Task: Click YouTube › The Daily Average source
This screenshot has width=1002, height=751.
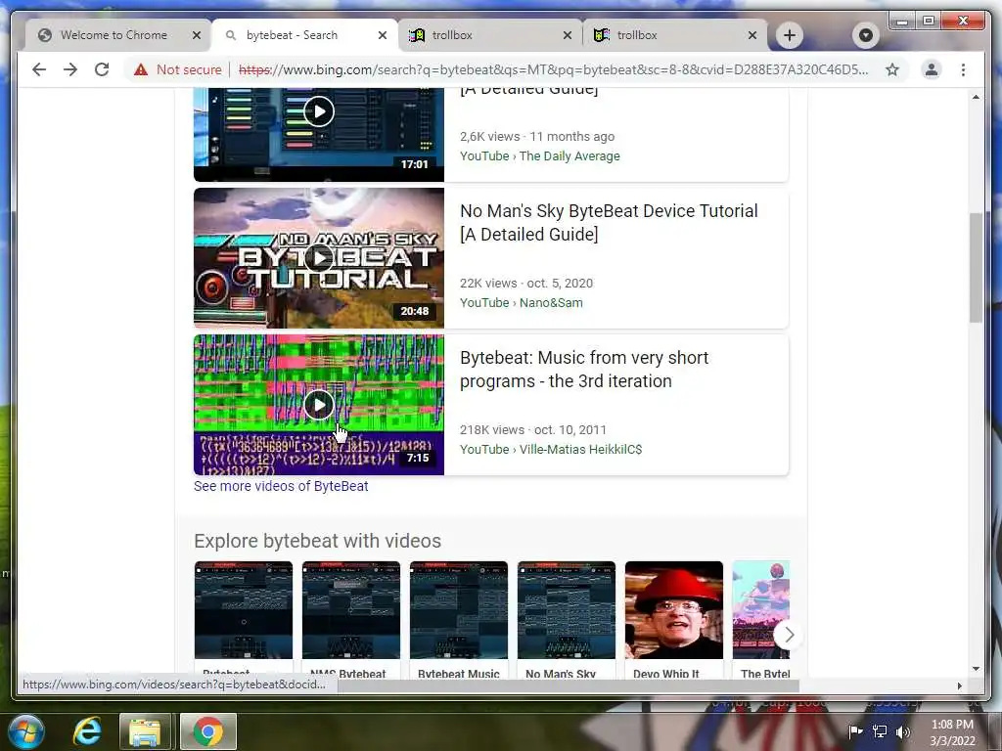Action: pyautogui.click(x=540, y=155)
